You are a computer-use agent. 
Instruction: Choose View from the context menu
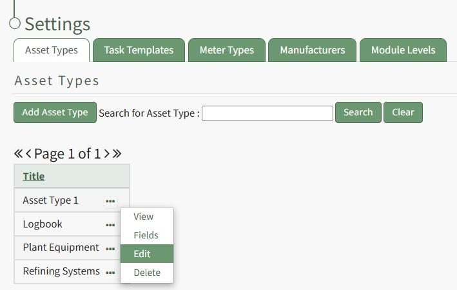point(143,217)
